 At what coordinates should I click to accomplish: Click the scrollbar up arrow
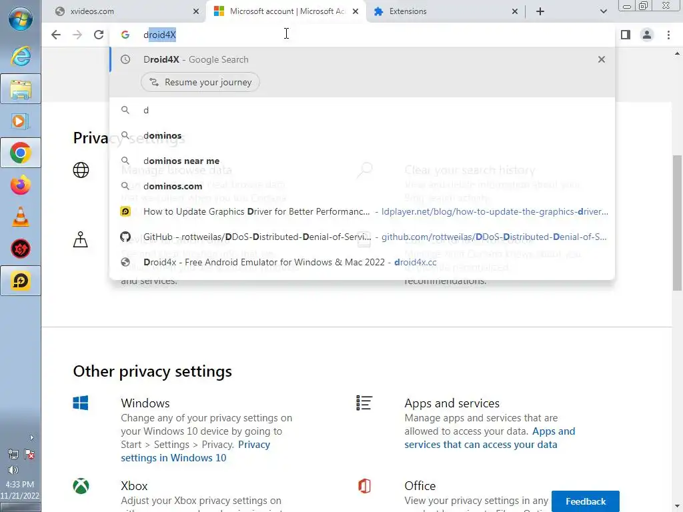677,54
